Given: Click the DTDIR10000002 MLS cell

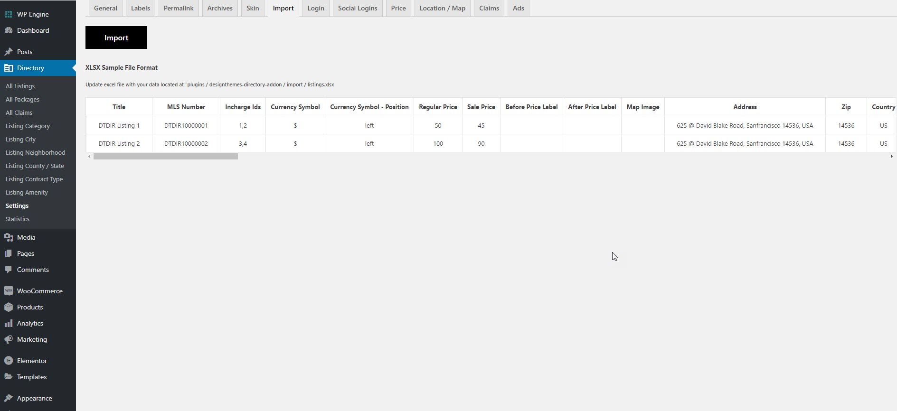Looking at the screenshot, I should pyautogui.click(x=186, y=143).
